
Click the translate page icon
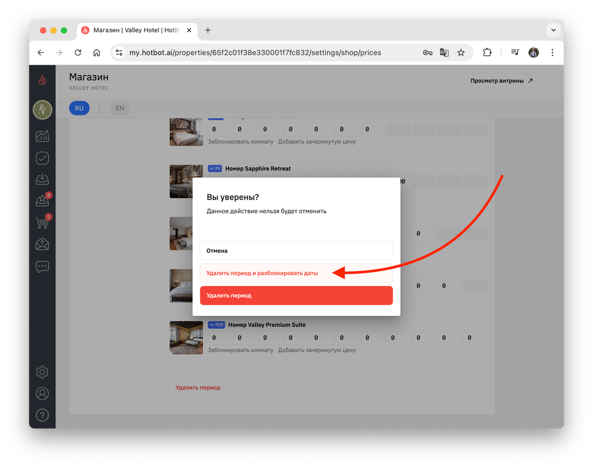click(x=444, y=53)
